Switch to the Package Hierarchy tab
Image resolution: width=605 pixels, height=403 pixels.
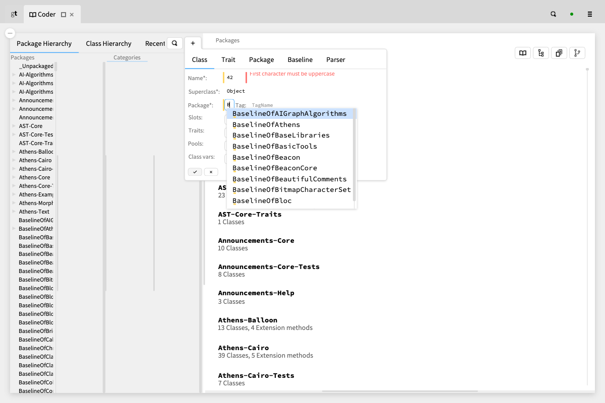coord(44,44)
